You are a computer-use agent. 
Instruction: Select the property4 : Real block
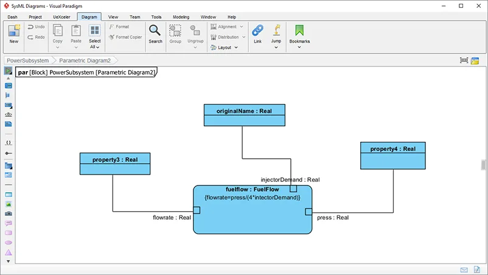(392, 156)
